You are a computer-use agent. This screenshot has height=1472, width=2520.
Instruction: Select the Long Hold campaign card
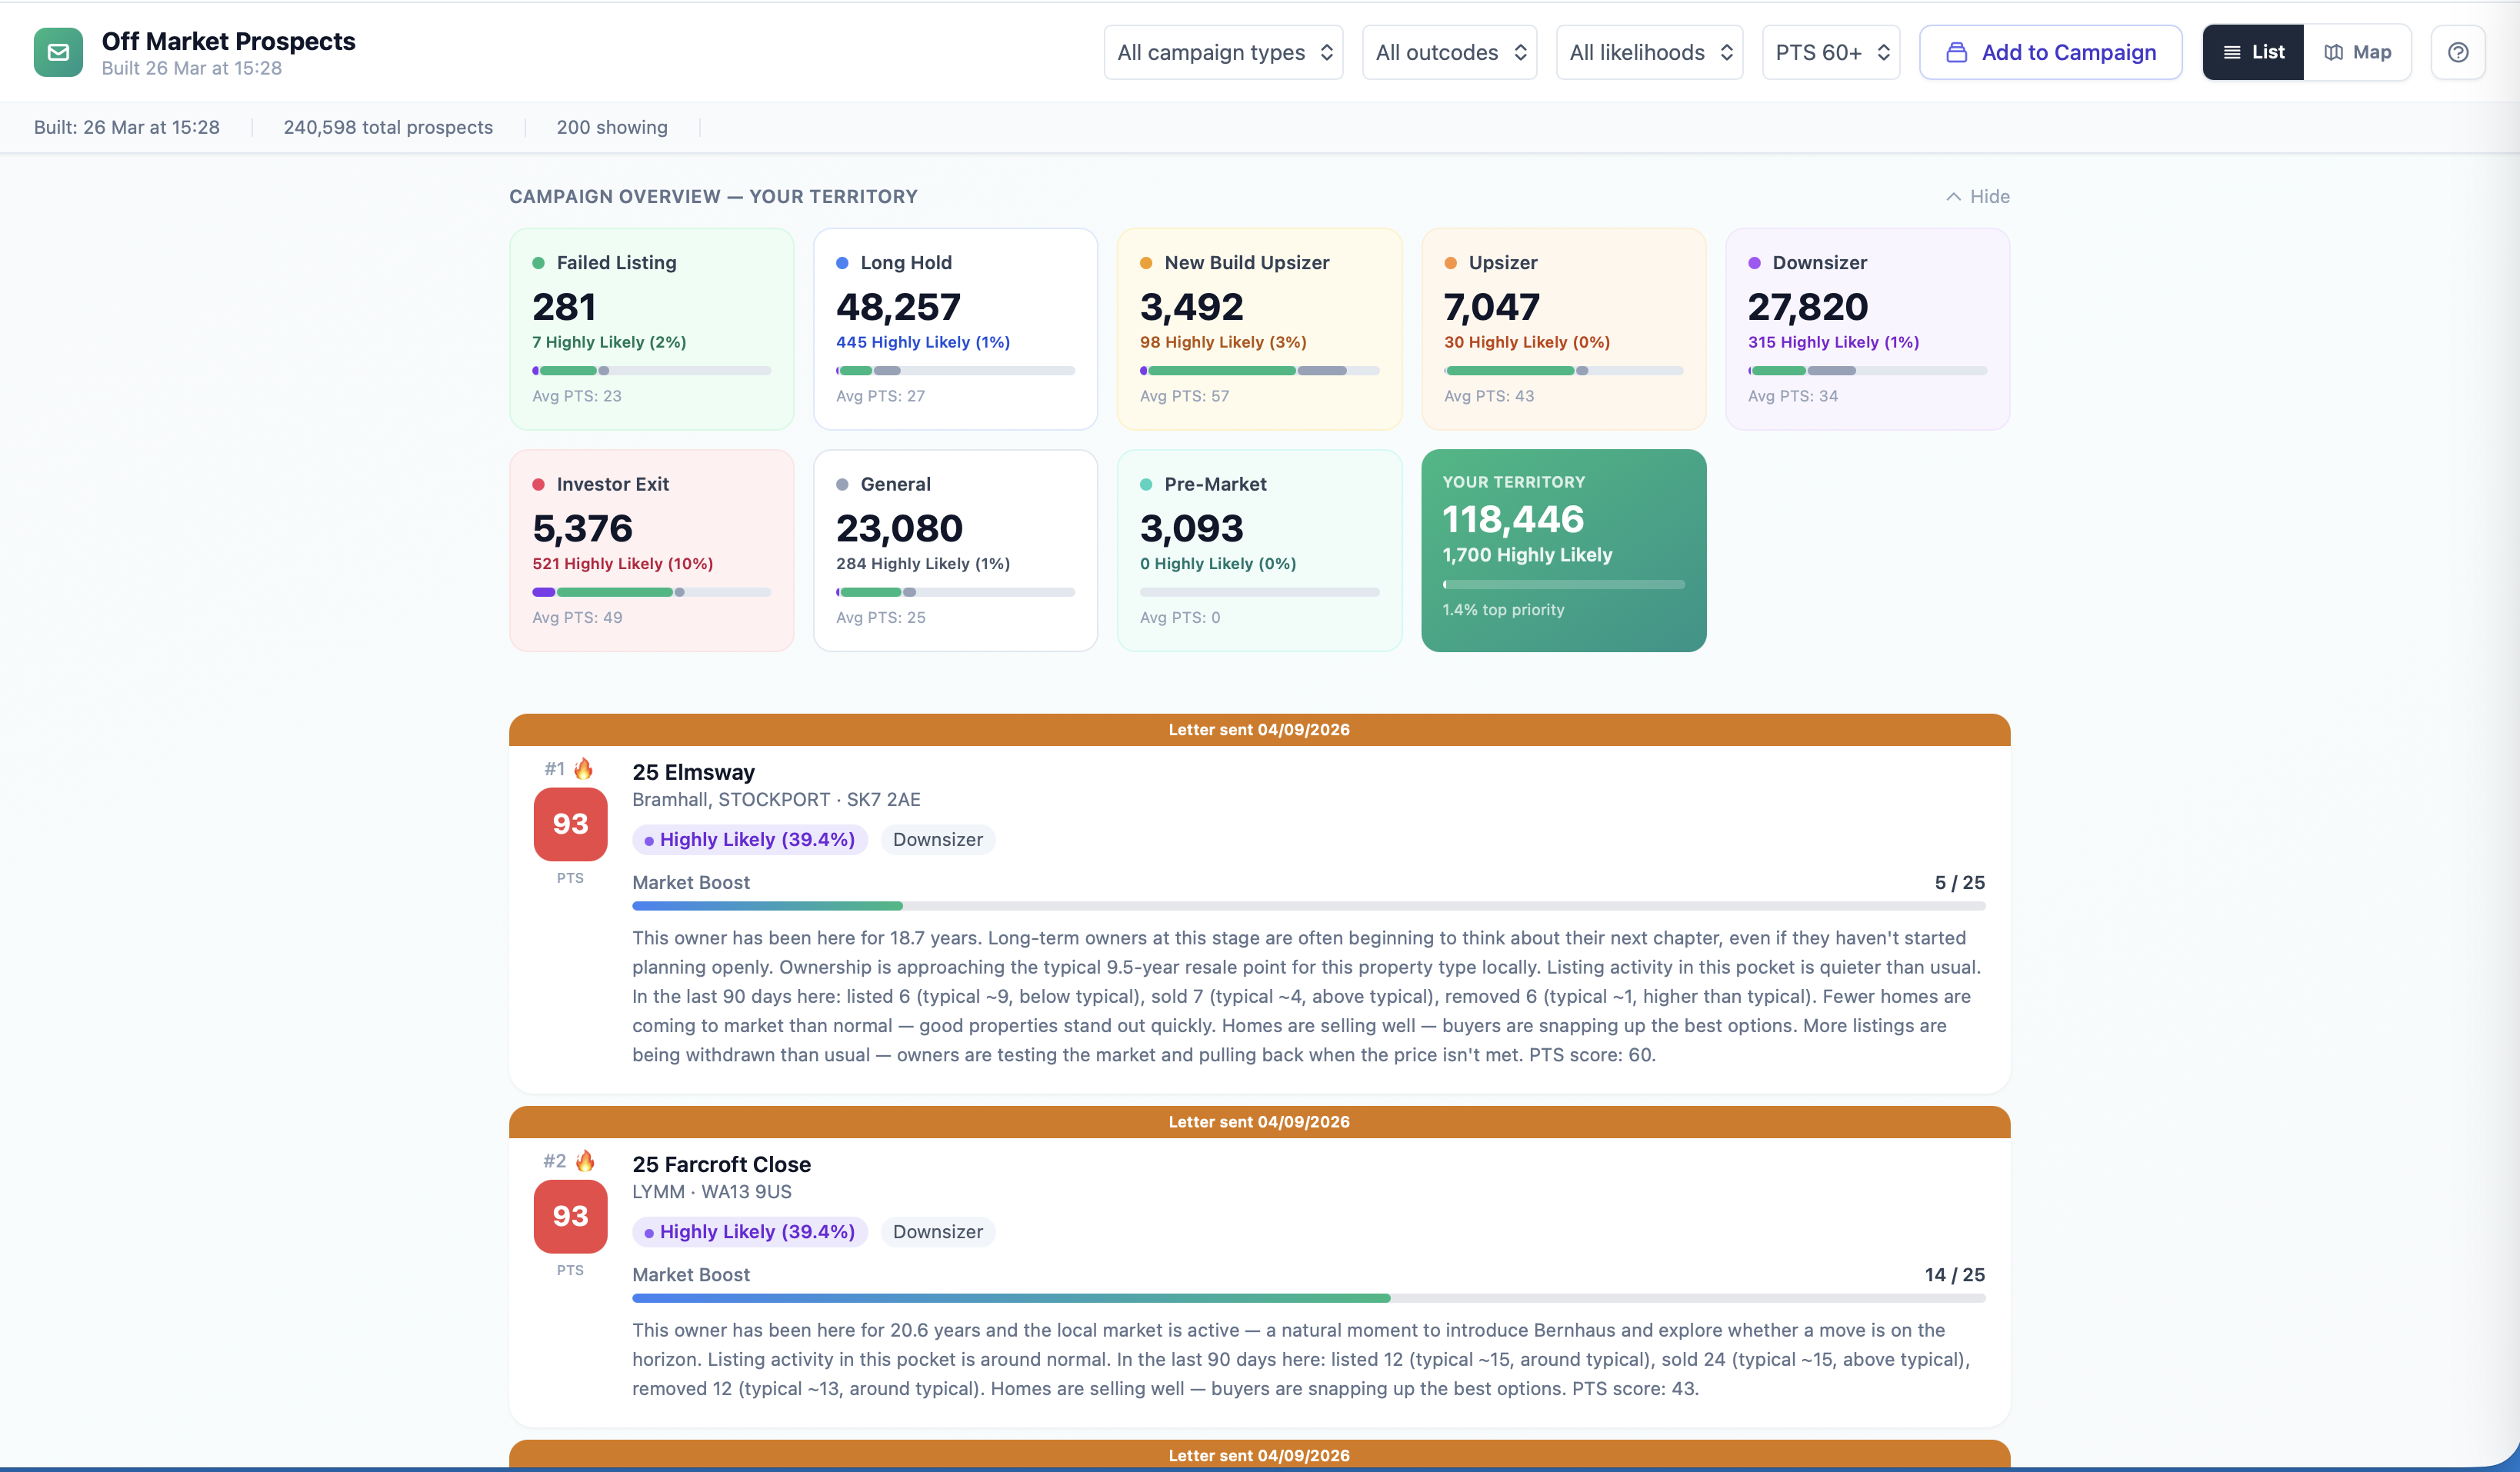(x=955, y=329)
